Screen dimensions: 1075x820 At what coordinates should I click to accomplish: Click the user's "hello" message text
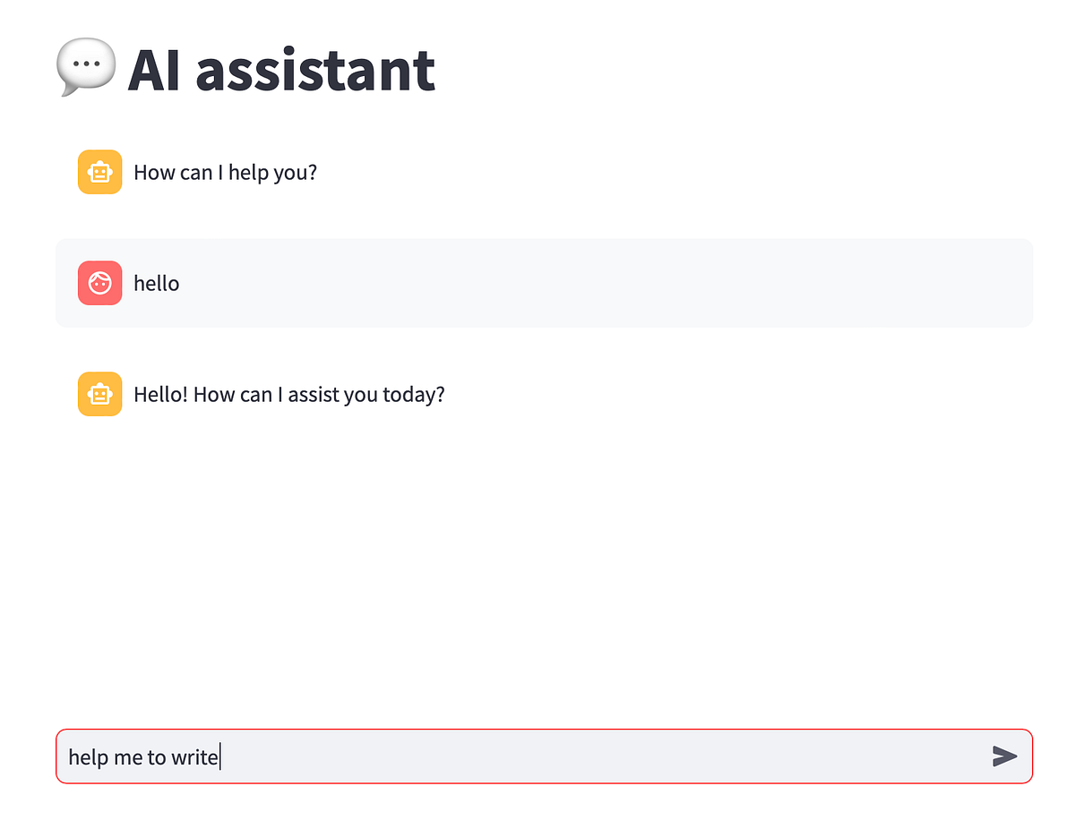(156, 283)
